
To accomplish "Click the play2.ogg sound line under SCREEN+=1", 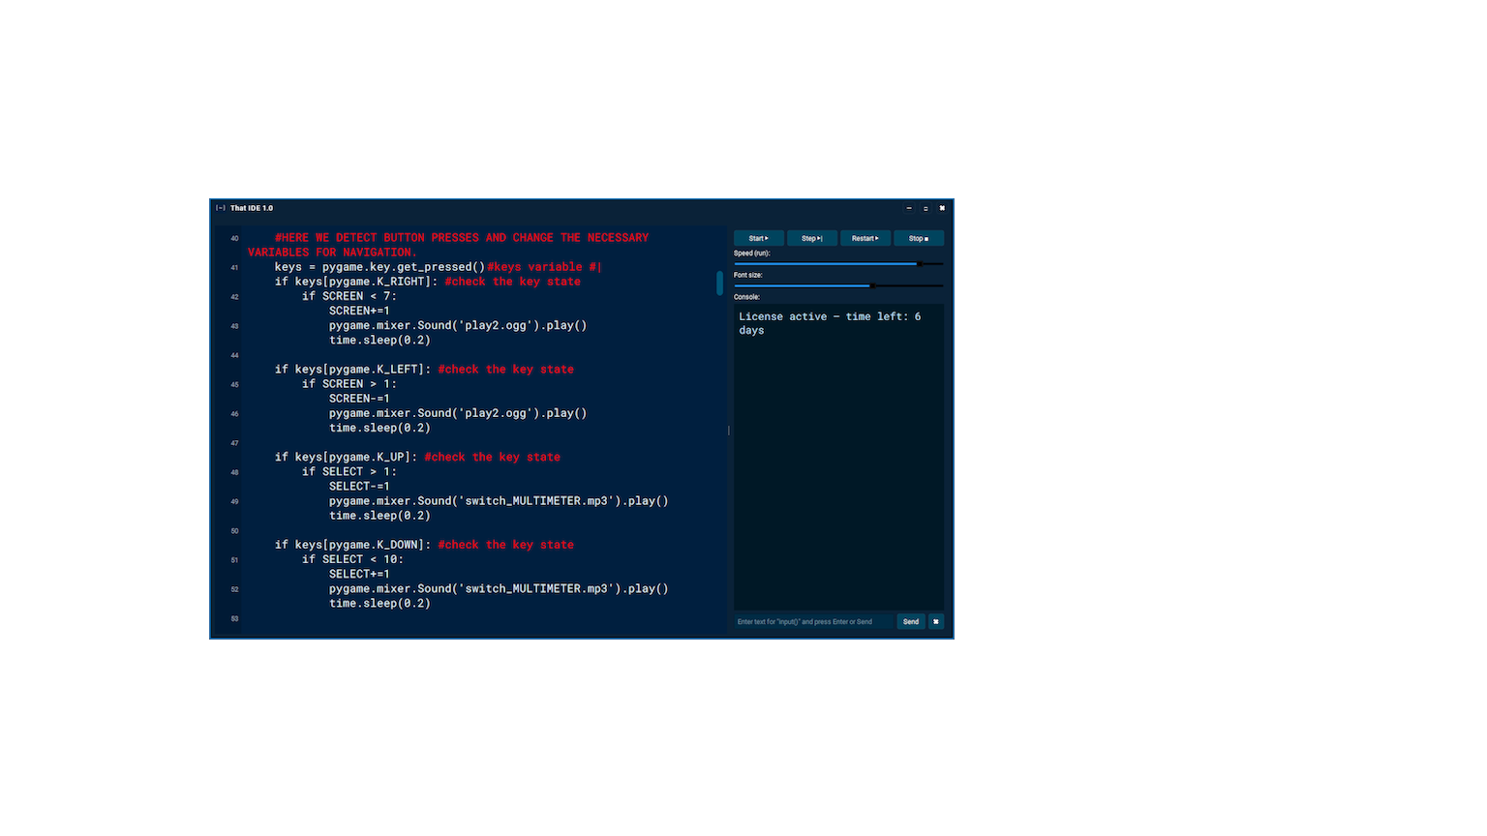I will click(x=458, y=326).
